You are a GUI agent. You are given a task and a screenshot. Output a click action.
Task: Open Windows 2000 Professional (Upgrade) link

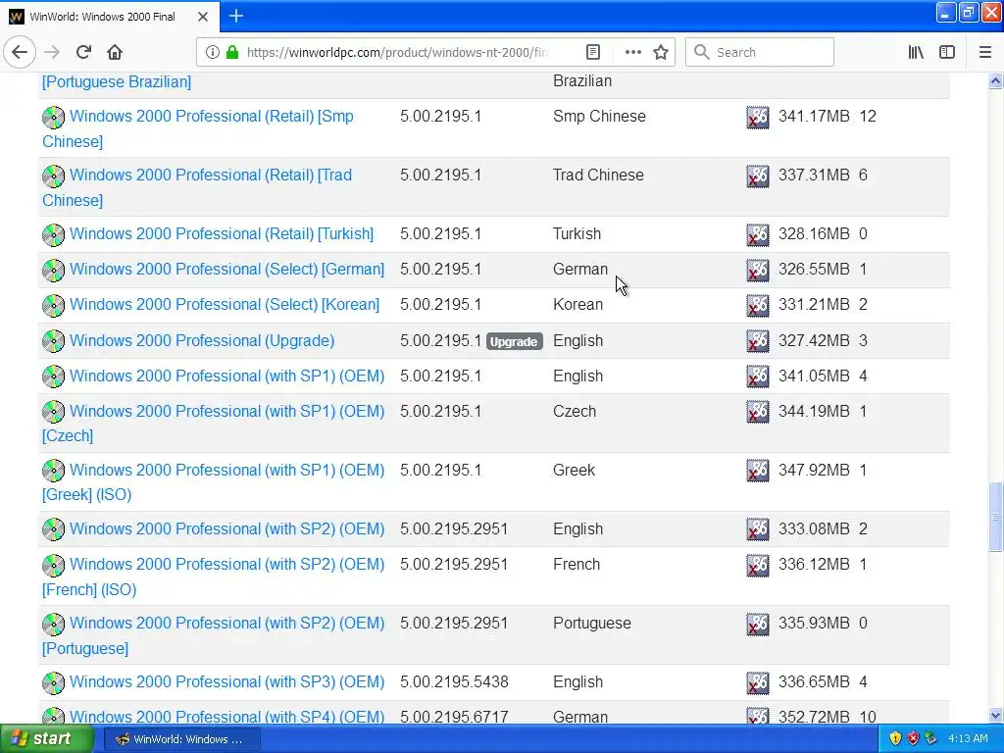tap(202, 340)
